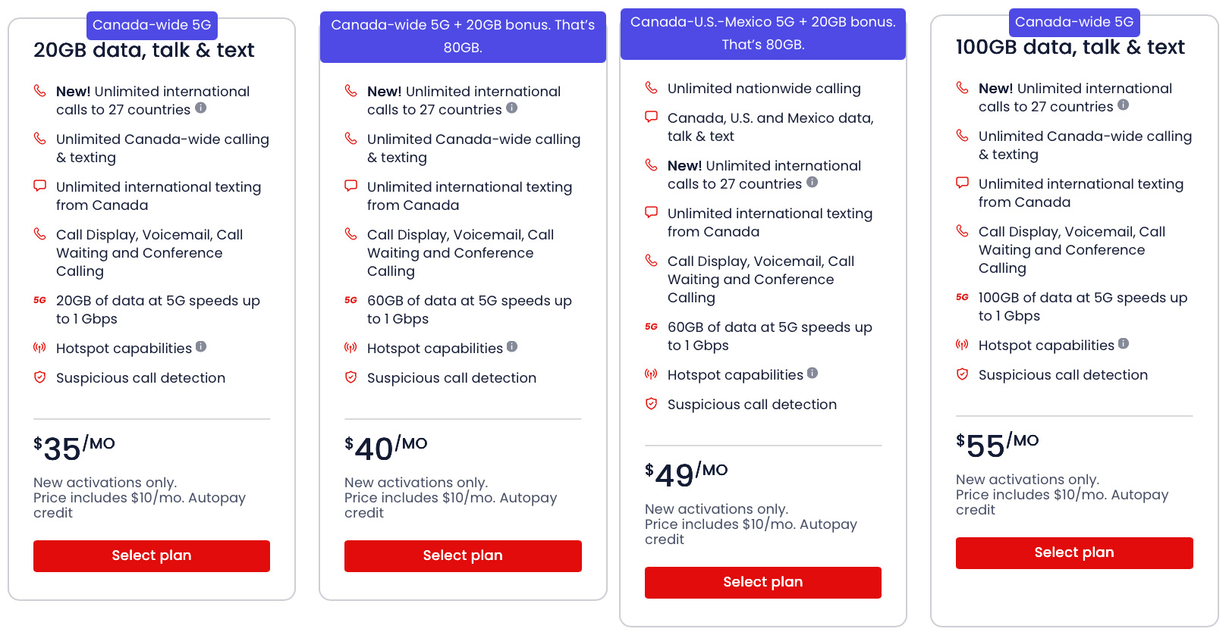Click the 5G badge beside 60GB data on $49 plan
The width and height of the screenshot is (1229, 635).
point(652,326)
